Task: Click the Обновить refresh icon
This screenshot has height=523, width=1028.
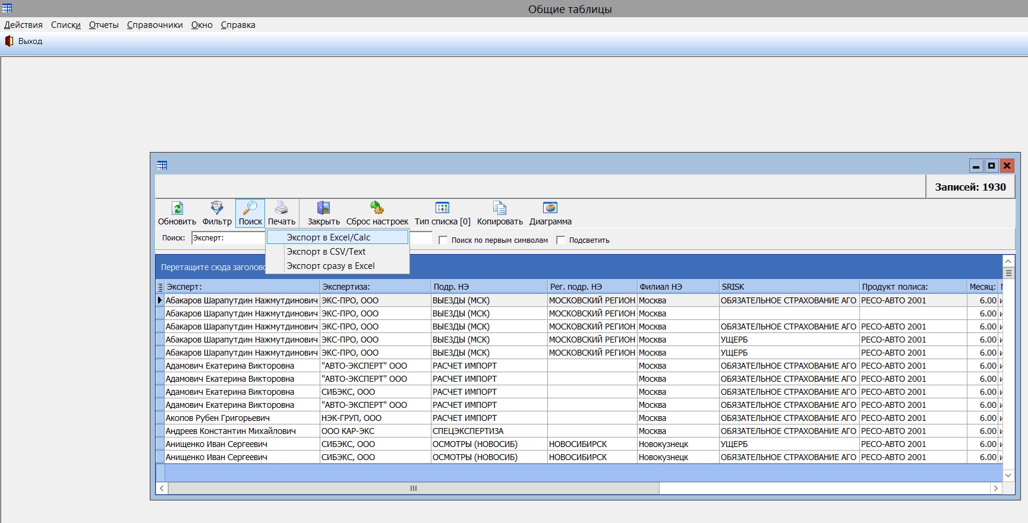Action: click(x=177, y=208)
